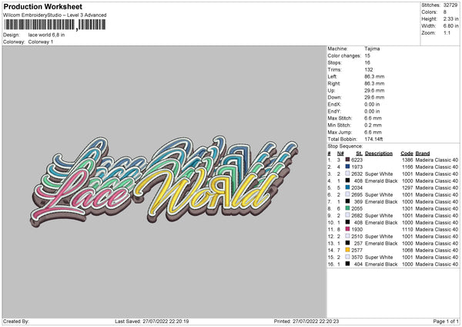
Task: Select the pink swatch beside 1930
Action: (348, 229)
